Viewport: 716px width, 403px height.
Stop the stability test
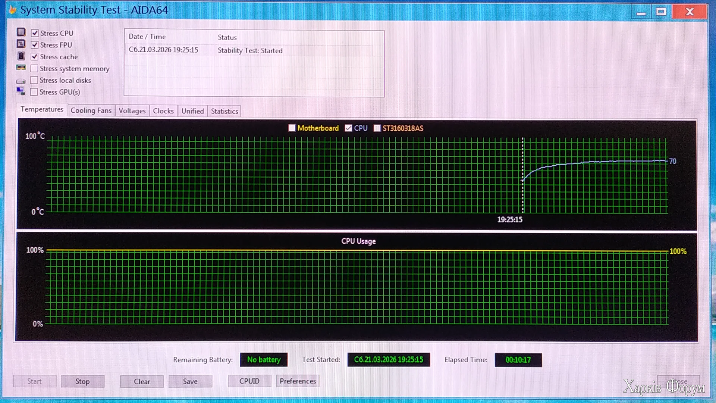(x=82, y=381)
